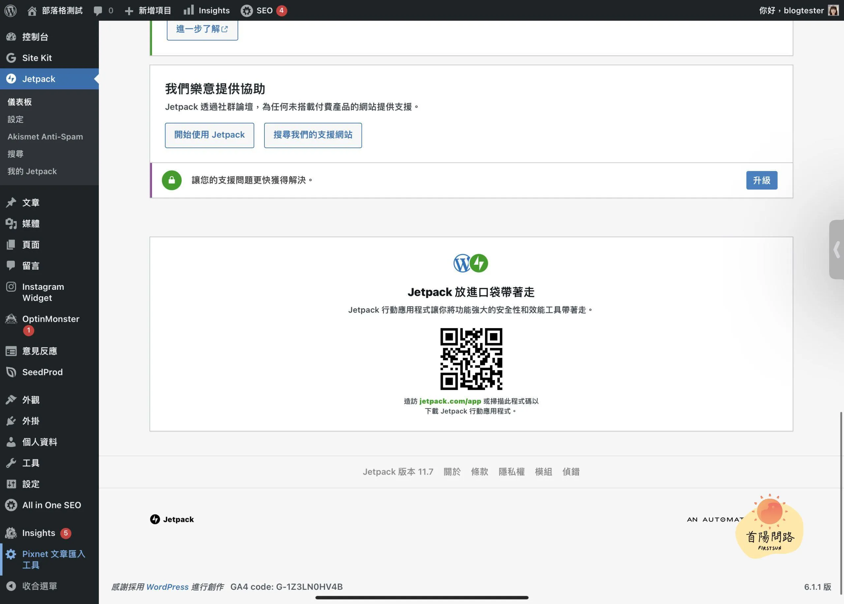844x604 pixels.
Task: Click the 開始使用 Jetpack button
Action: pos(209,135)
